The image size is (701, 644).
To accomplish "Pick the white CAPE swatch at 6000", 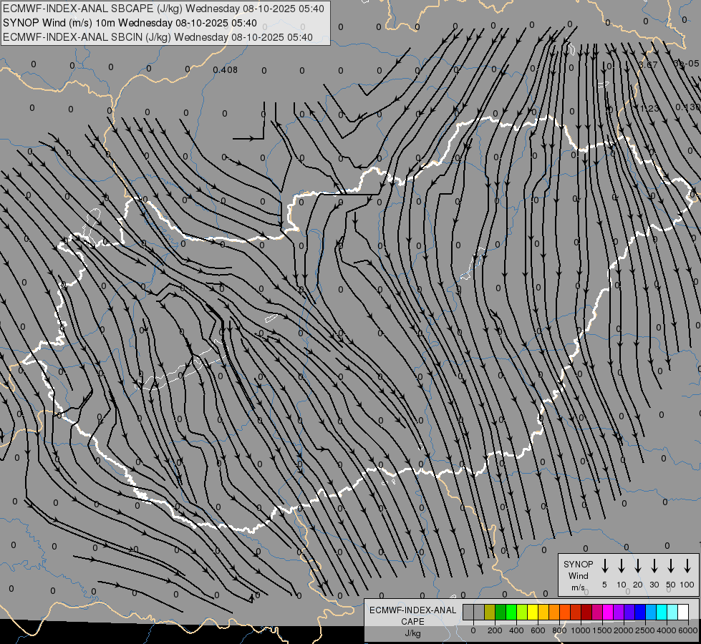I will (683, 612).
